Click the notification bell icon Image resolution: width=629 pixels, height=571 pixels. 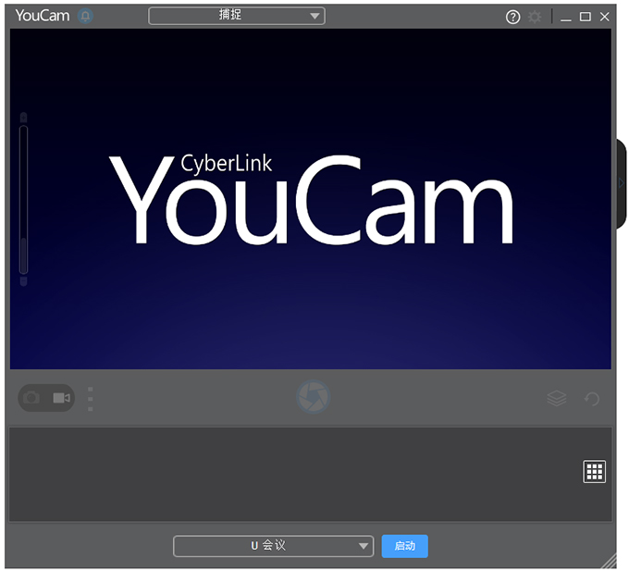tap(85, 16)
